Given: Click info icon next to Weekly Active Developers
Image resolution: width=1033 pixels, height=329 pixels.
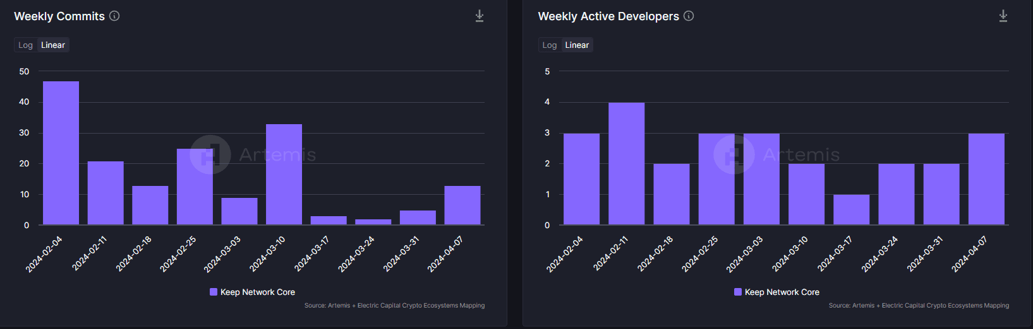Looking at the screenshot, I should click(x=689, y=16).
